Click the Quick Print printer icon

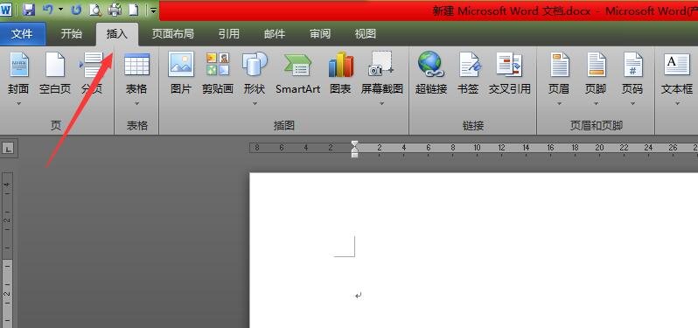115,10
